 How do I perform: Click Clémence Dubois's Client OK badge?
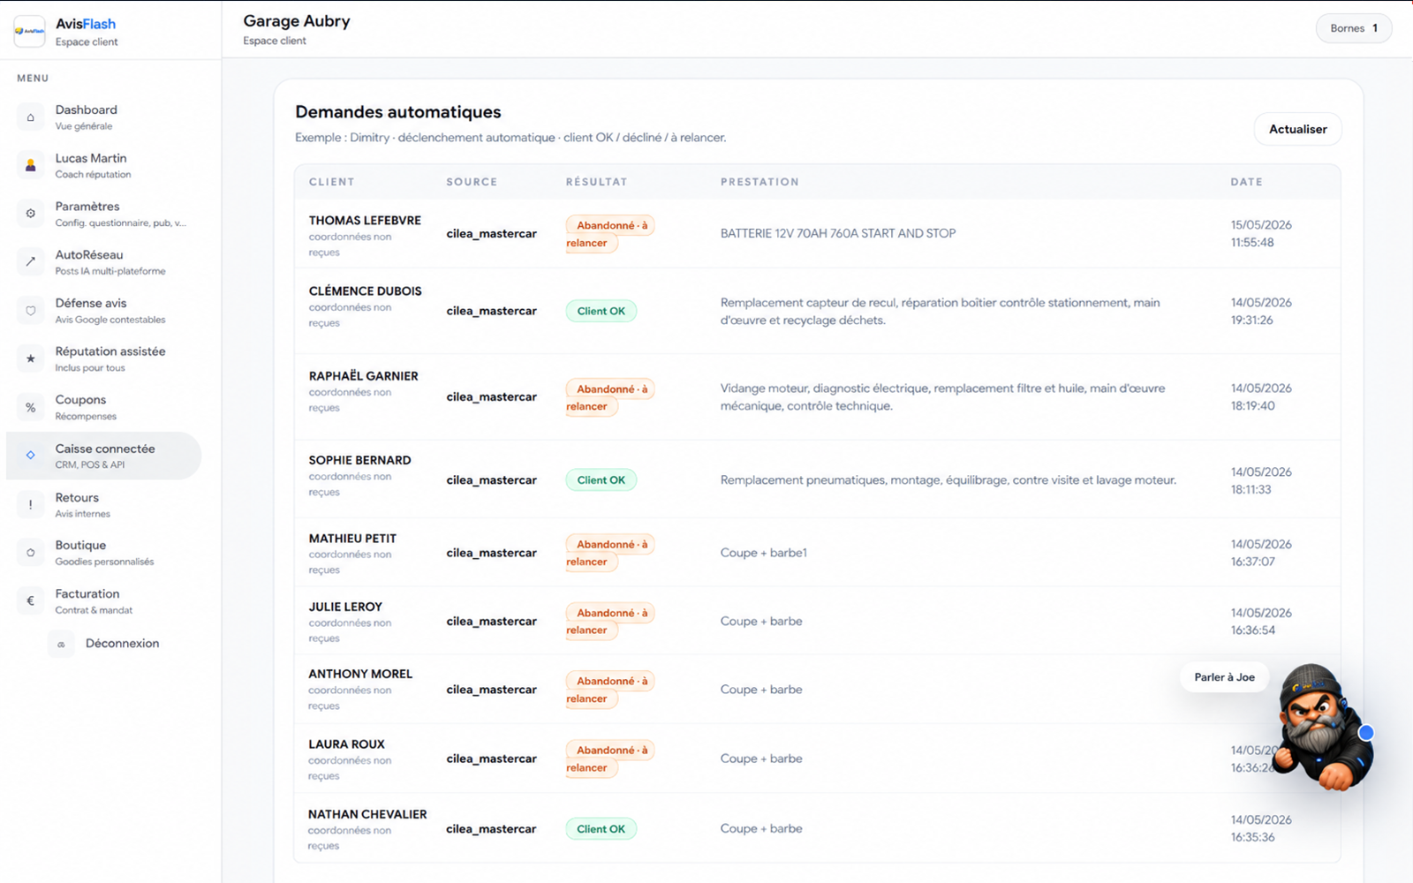pyautogui.click(x=601, y=311)
